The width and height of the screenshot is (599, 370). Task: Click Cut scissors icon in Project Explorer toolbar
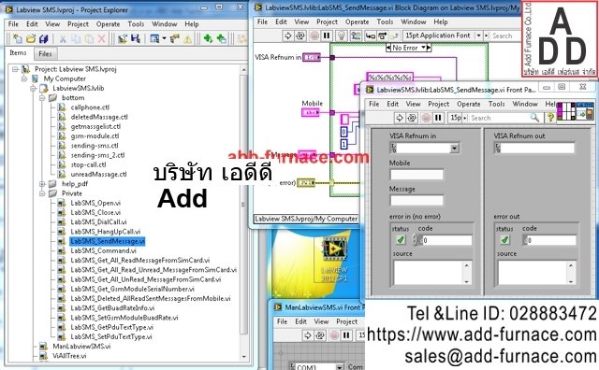63,38
